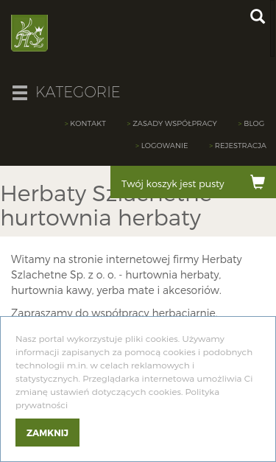
Task: Click the shopping cart icon
Action: [258, 182]
